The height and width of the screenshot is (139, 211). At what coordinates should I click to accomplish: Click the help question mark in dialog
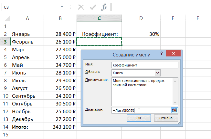162,54
